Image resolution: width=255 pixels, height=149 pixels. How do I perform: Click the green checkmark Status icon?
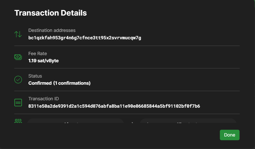coord(18,80)
